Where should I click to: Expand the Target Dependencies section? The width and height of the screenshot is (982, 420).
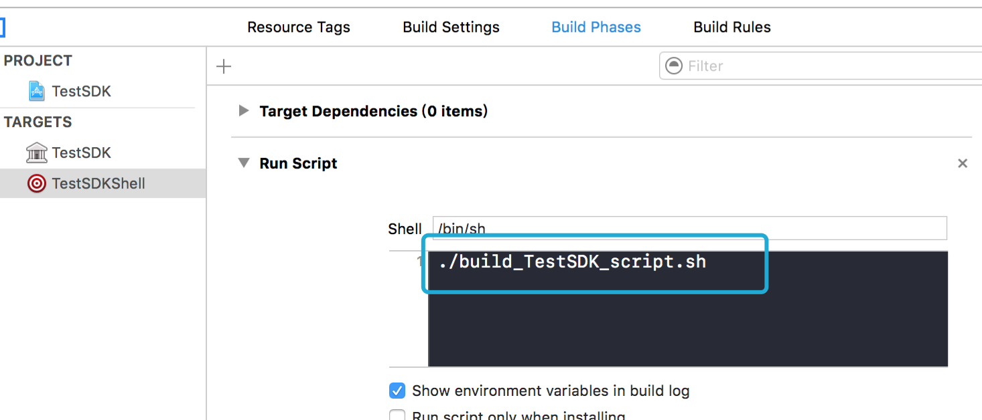[x=244, y=111]
